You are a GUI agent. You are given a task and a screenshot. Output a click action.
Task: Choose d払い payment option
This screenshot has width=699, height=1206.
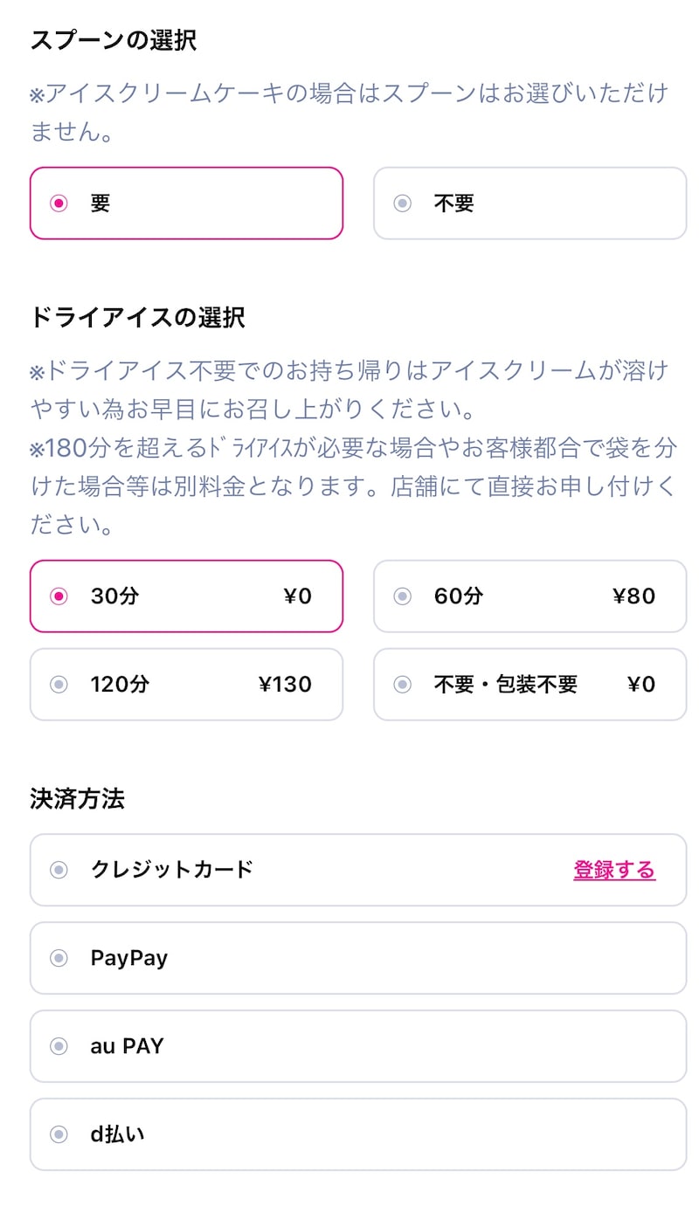pos(358,1134)
